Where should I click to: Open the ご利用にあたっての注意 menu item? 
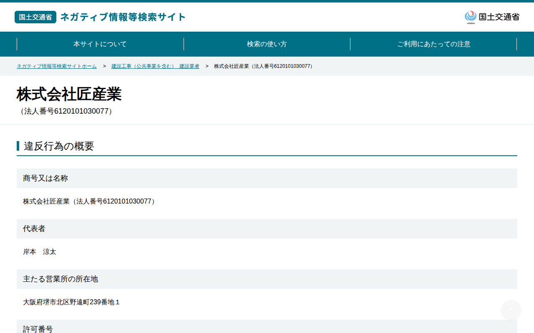(x=434, y=44)
